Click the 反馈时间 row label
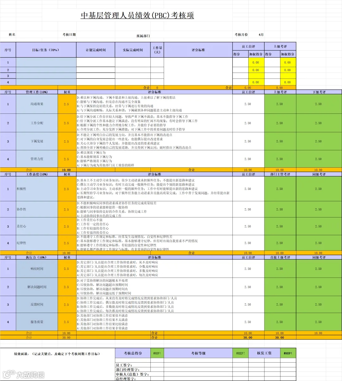 (37, 304)
